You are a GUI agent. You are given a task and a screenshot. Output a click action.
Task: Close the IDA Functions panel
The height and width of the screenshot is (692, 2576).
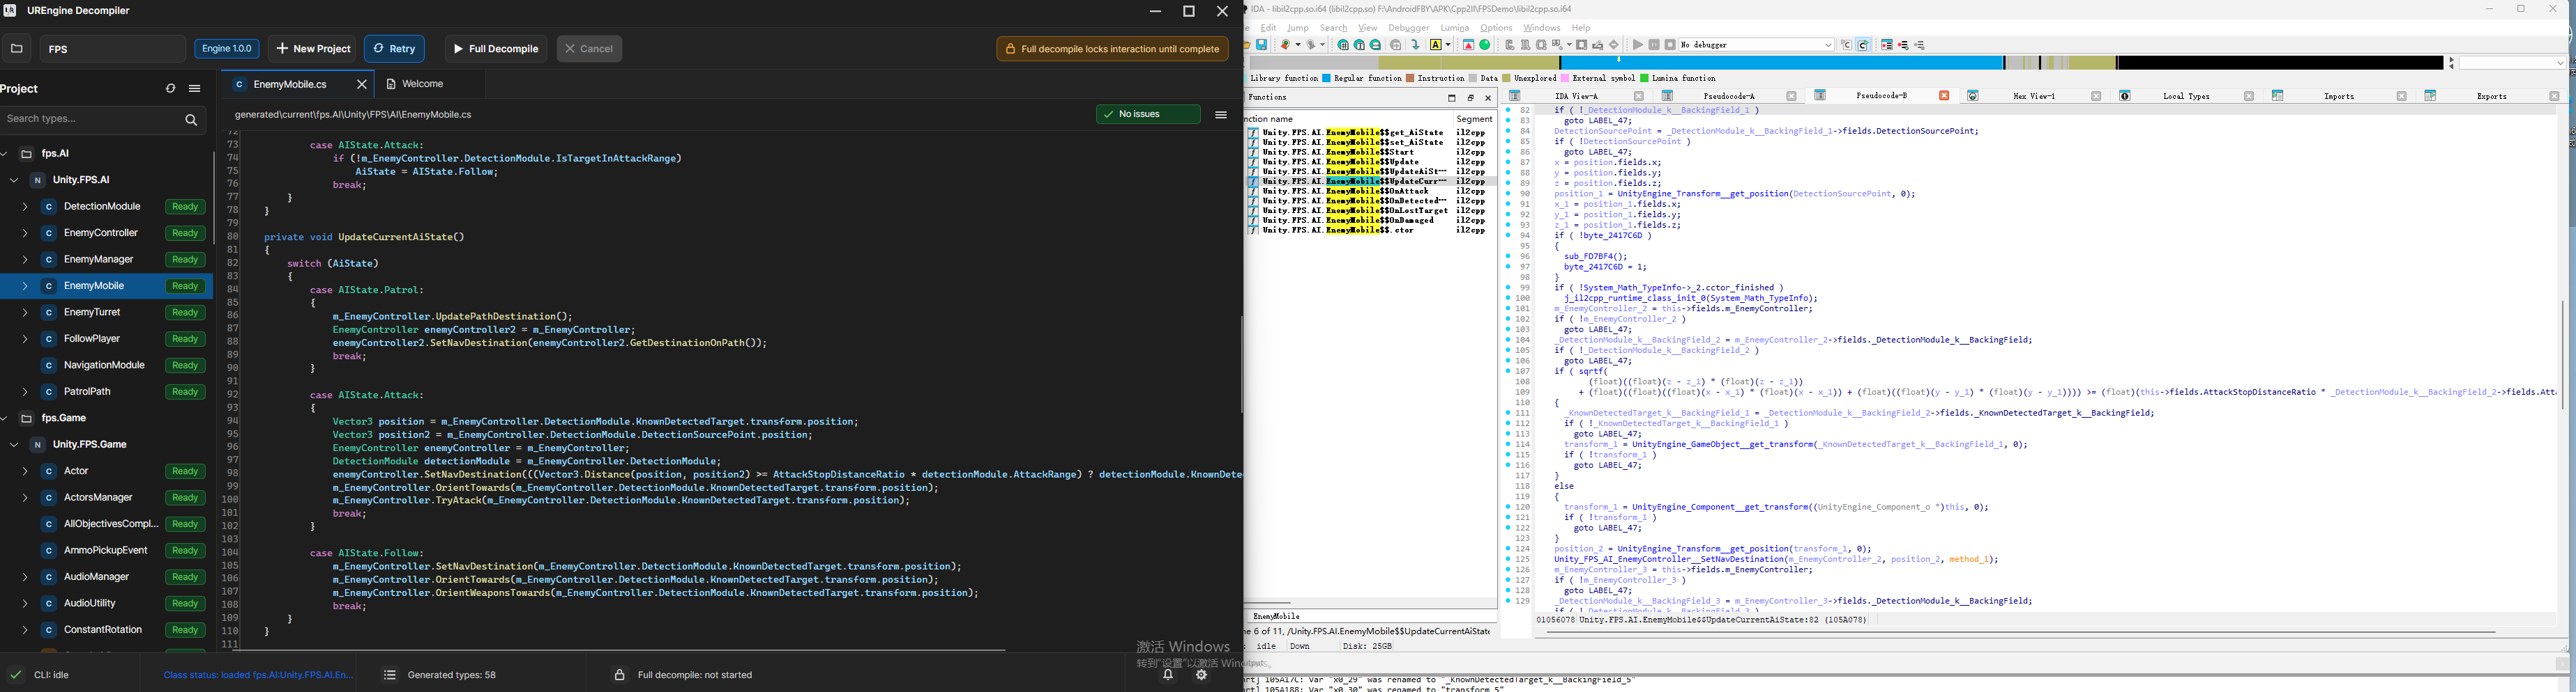[1488, 98]
